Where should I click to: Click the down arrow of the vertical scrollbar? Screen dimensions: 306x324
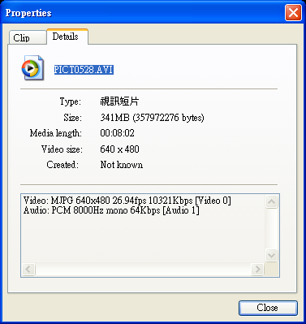pos(271,255)
